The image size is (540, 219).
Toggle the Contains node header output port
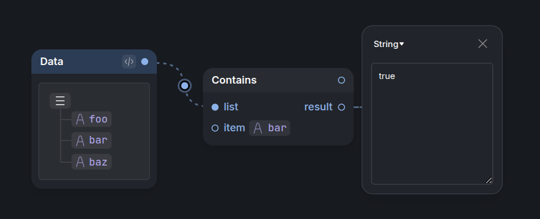tap(341, 80)
